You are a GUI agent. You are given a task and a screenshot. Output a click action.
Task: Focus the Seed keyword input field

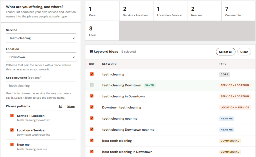[41, 86]
